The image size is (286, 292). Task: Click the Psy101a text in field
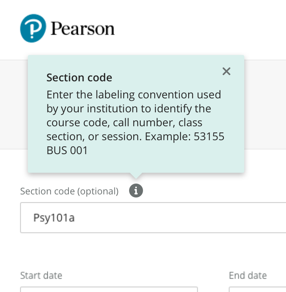pyautogui.click(x=54, y=218)
